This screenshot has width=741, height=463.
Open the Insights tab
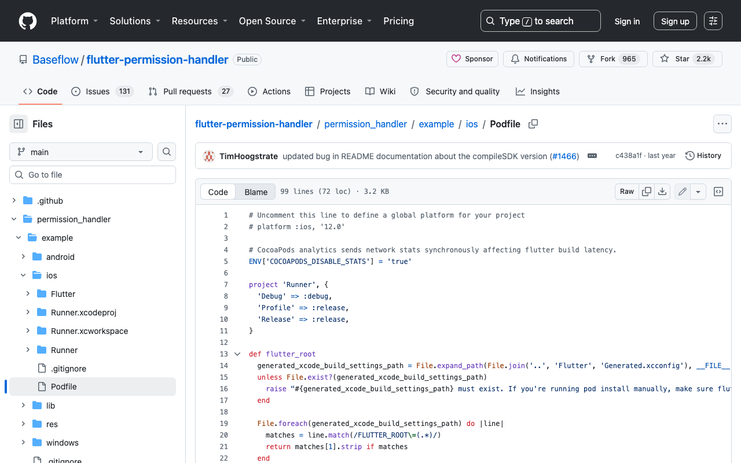(538, 91)
